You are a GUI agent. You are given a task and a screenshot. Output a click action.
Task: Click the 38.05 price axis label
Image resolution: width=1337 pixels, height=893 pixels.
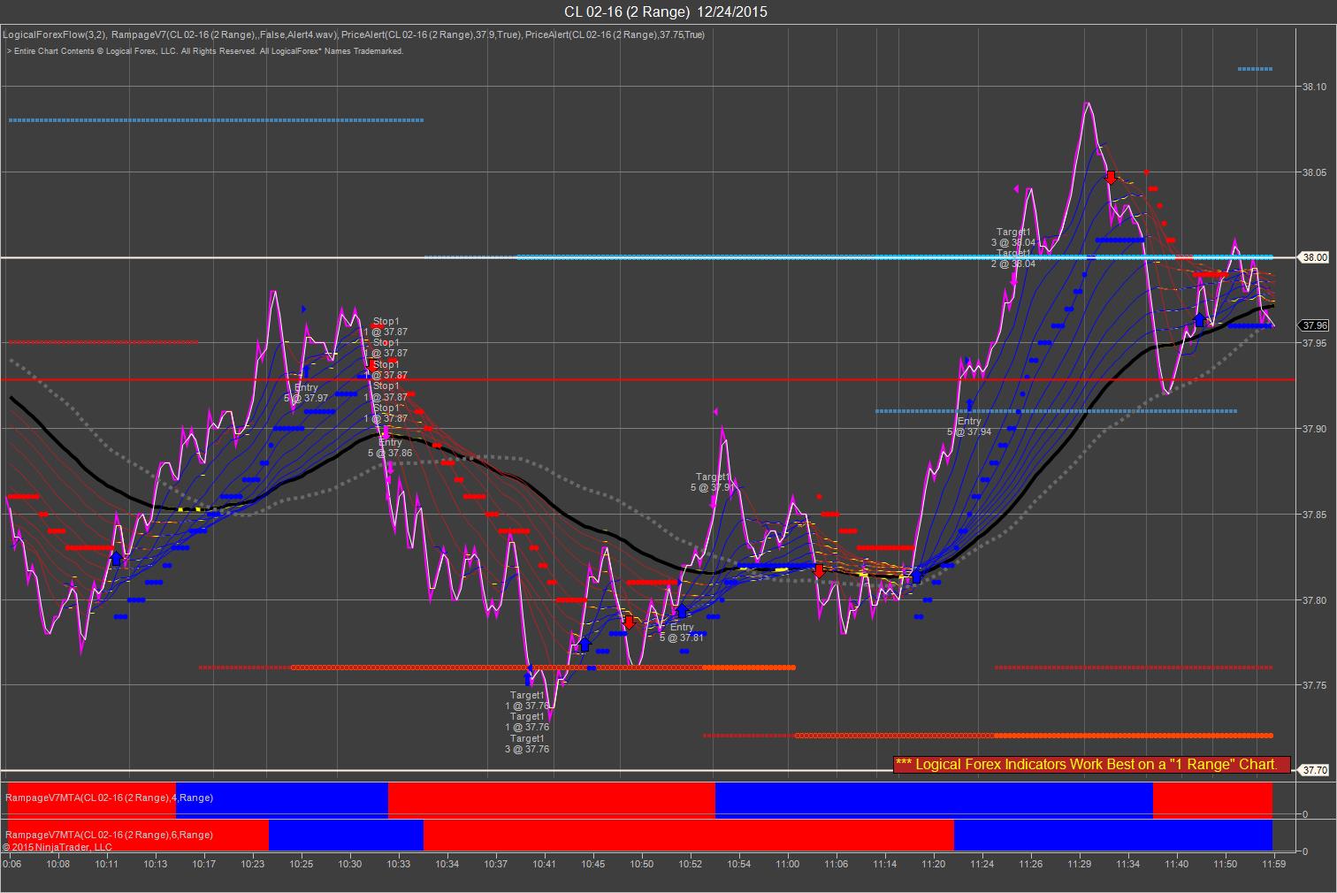1314,172
